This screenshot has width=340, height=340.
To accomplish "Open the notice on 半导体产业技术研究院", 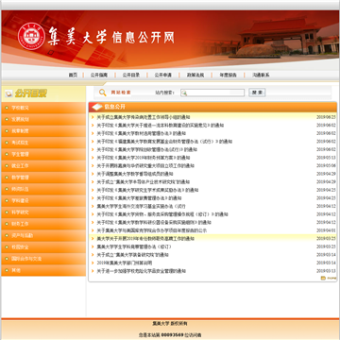I will 144,182.
